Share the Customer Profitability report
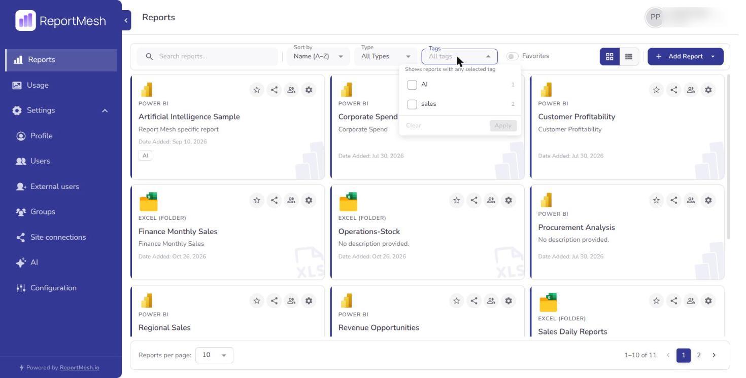 (674, 90)
